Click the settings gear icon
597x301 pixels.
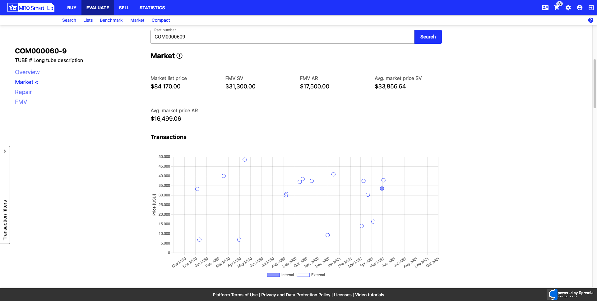click(568, 8)
